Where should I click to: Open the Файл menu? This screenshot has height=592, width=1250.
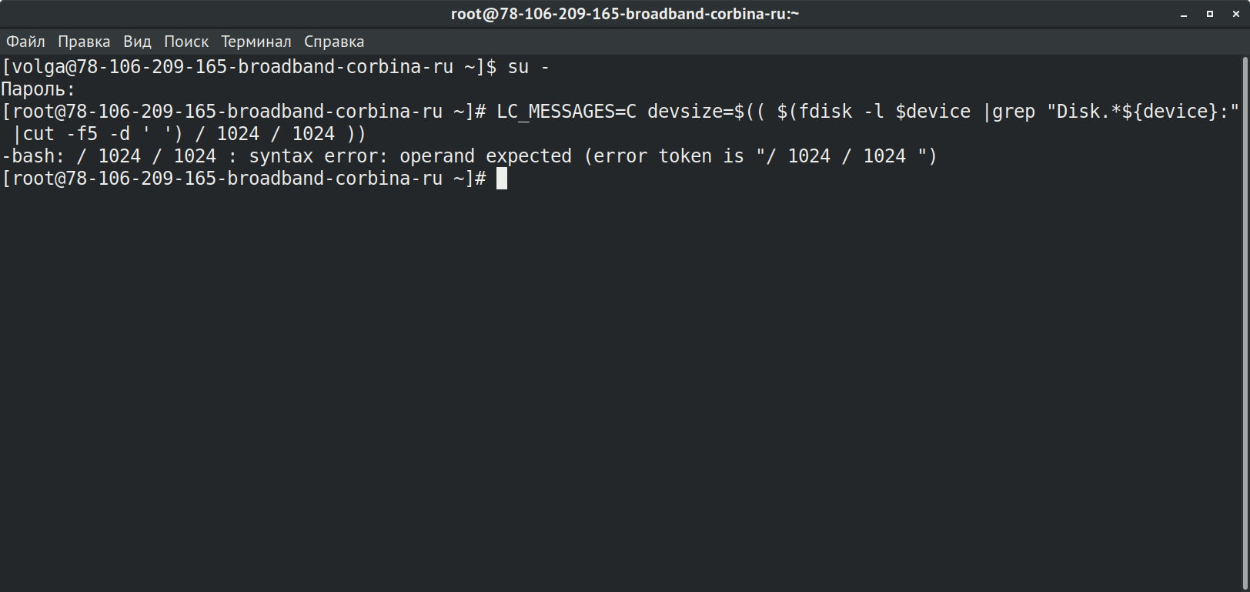tap(25, 42)
